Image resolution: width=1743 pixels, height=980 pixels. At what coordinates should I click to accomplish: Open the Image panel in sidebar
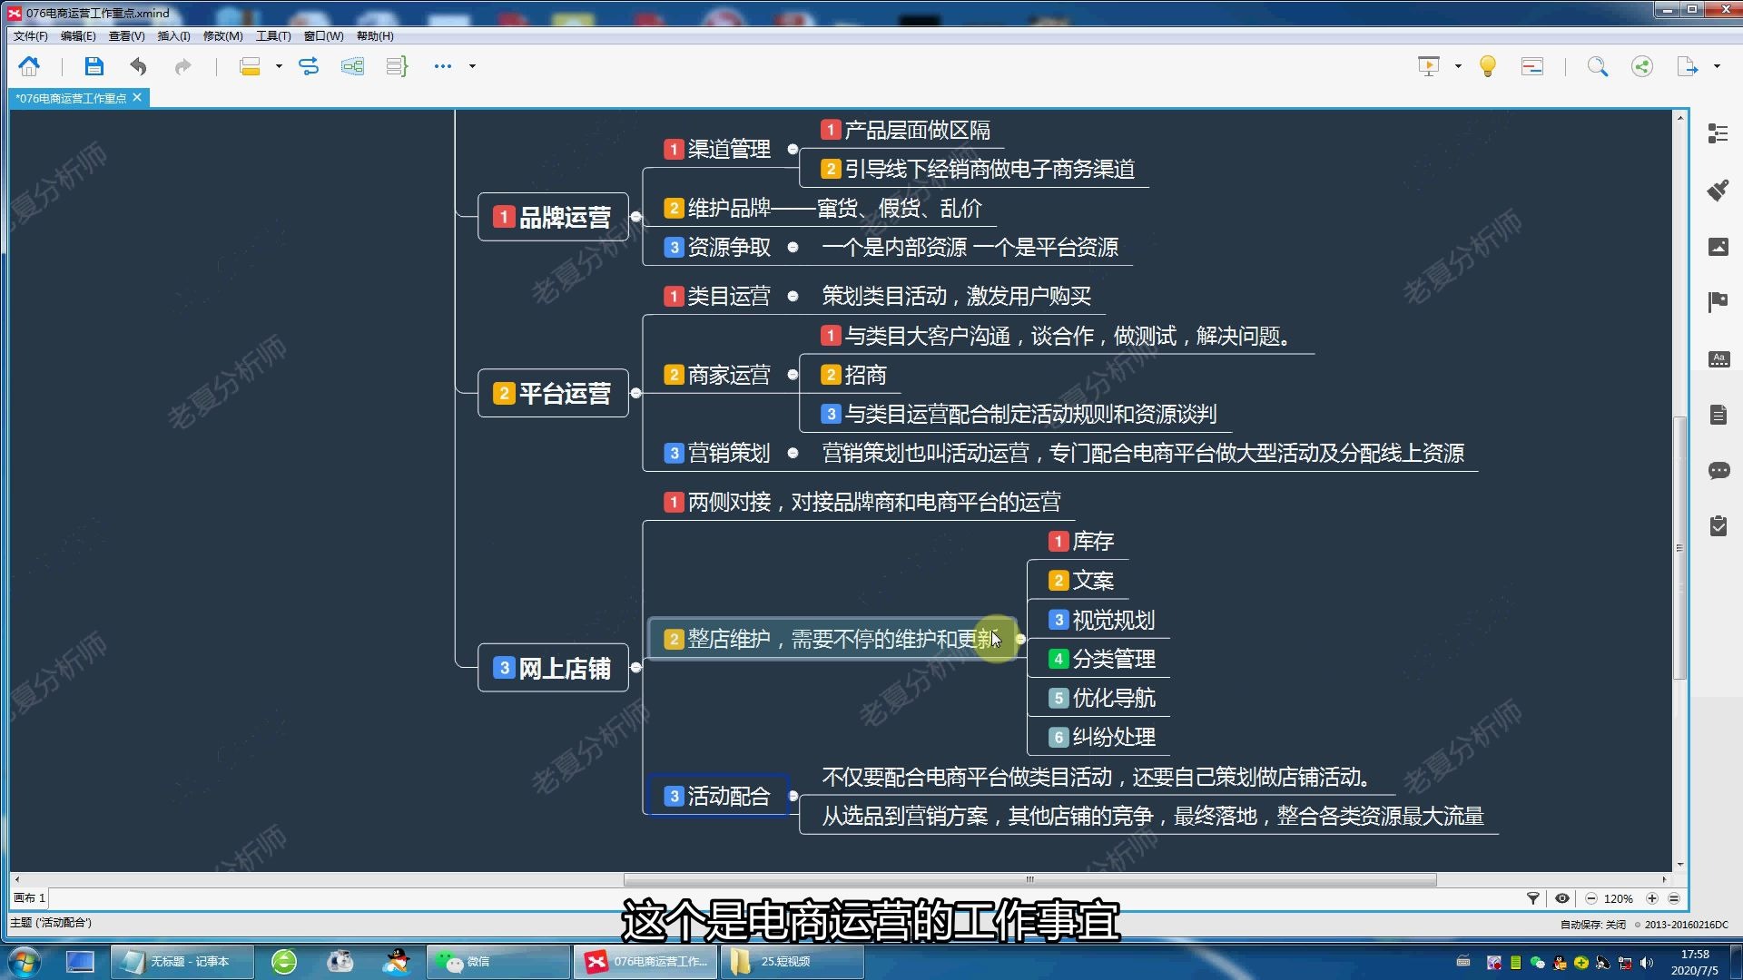click(x=1718, y=246)
